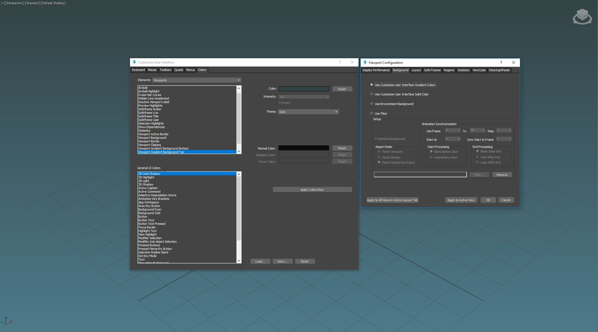Viewport: 598px width, 332px height.
Task: Open the Default Shading viewport menu
Action: pos(53,3)
